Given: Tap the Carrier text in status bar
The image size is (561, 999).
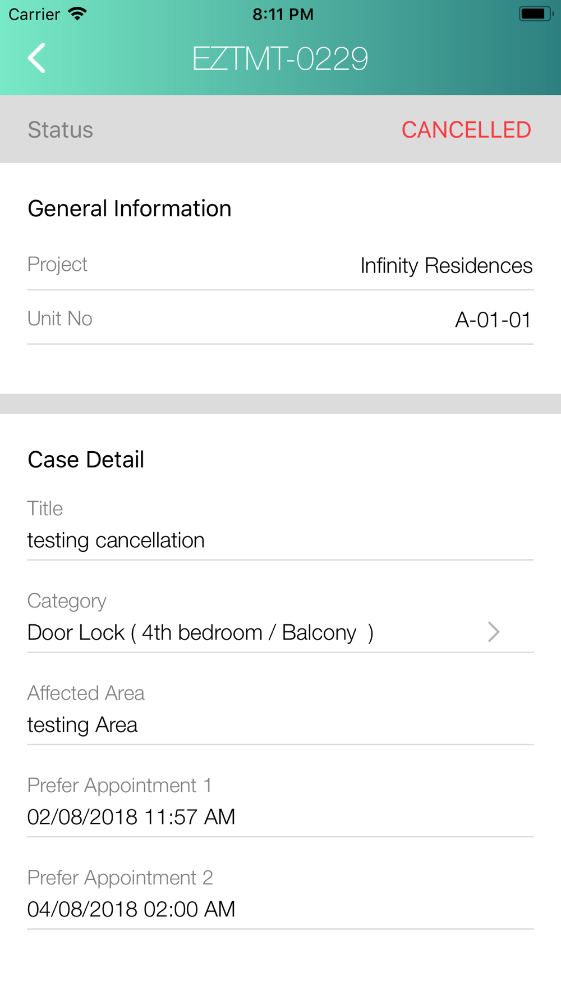Looking at the screenshot, I should click(x=34, y=14).
